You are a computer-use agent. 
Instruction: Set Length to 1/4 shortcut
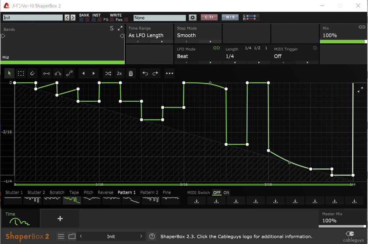[248, 48]
